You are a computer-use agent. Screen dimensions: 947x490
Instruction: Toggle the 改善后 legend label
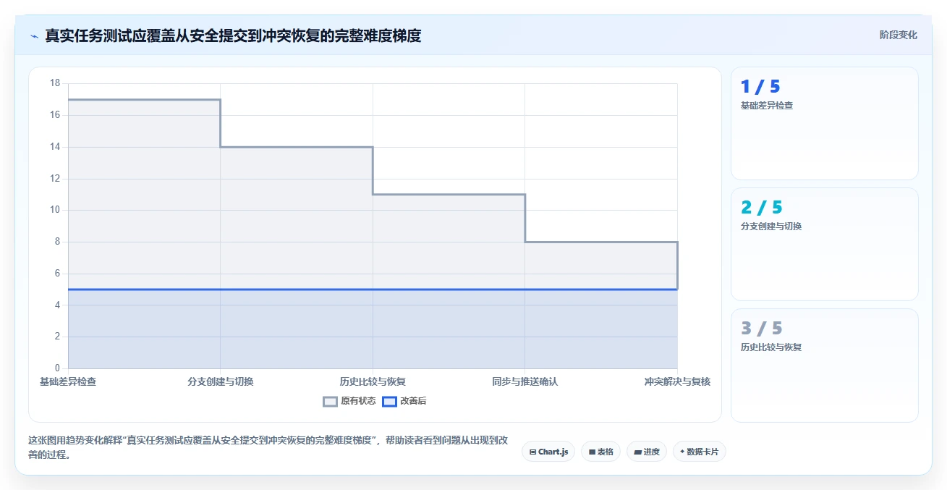tap(413, 401)
